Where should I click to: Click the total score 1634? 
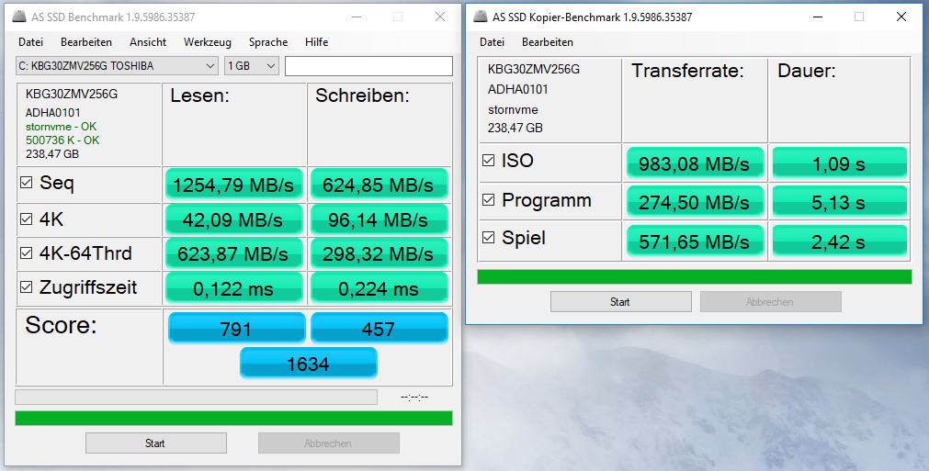(308, 364)
